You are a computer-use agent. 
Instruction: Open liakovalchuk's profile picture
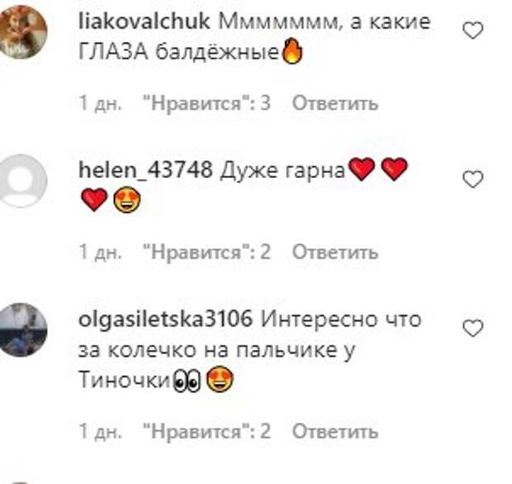[22, 32]
